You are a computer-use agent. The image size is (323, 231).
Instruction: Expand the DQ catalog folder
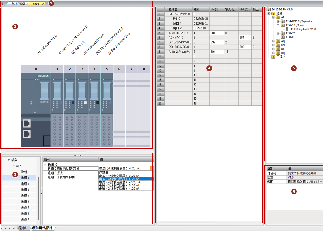click(x=273, y=53)
